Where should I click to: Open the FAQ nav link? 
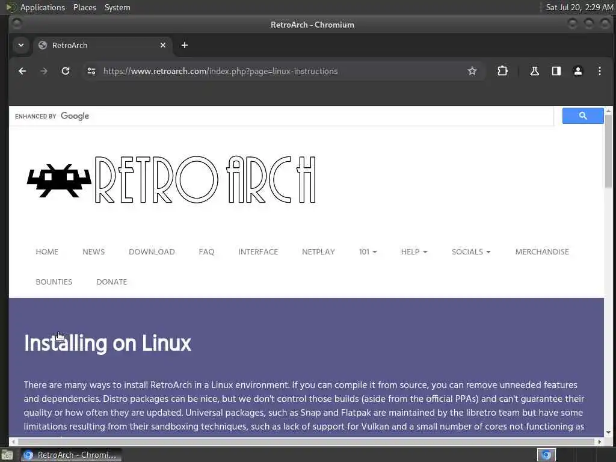[x=207, y=252]
